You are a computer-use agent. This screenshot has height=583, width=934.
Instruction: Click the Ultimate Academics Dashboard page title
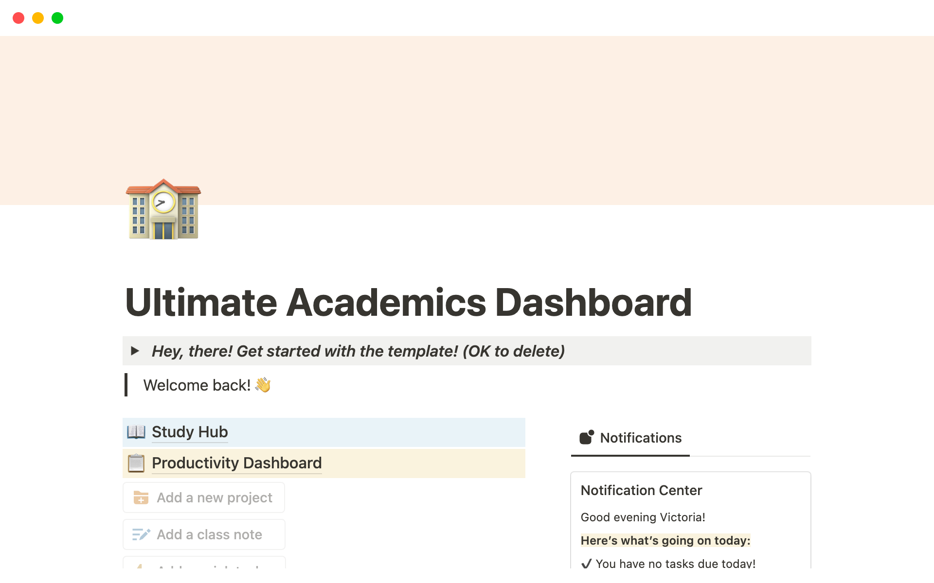408,303
